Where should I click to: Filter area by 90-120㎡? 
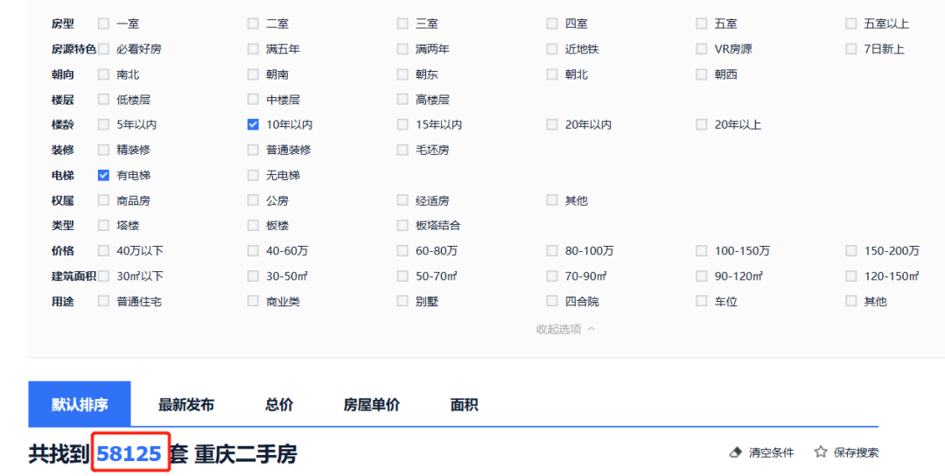pyautogui.click(x=702, y=276)
